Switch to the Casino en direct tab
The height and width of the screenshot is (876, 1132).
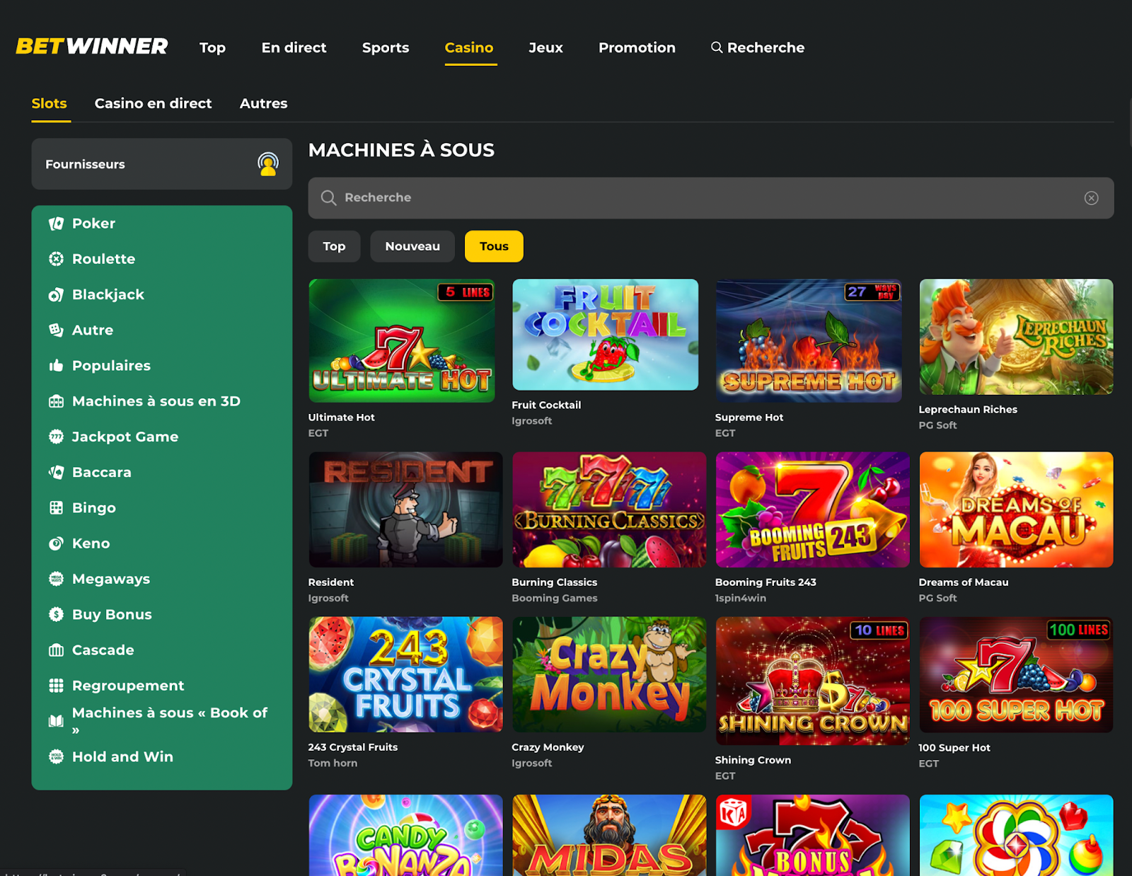point(153,103)
